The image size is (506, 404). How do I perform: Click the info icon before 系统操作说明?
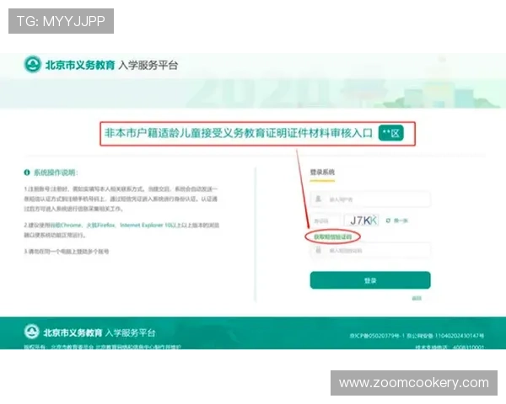[x=27, y=173]
